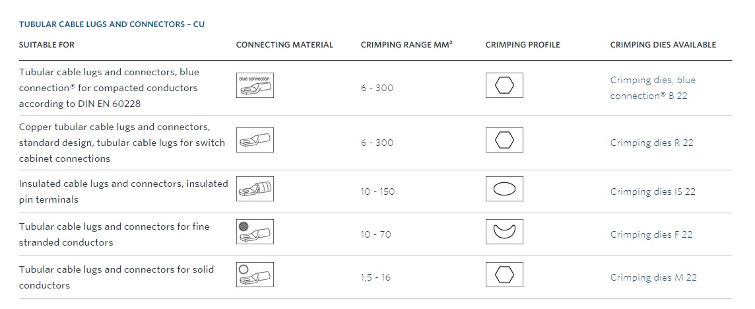
Task: Click the Connecting Material column header
Action: tap(284, 45)
